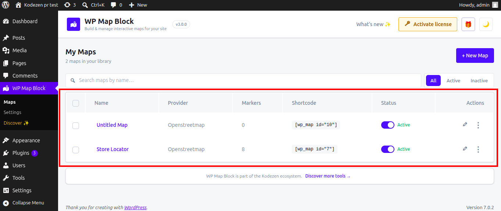
Task: Click the + New Map button
Action: click(x=475, y=56)
